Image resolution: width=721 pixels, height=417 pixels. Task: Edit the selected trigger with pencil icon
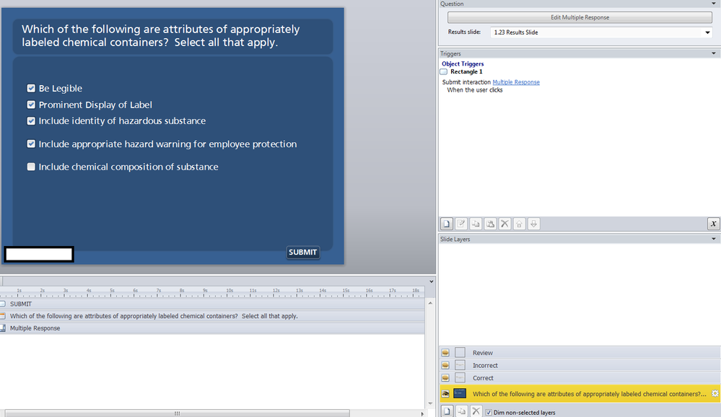click(x=460, y=224)
